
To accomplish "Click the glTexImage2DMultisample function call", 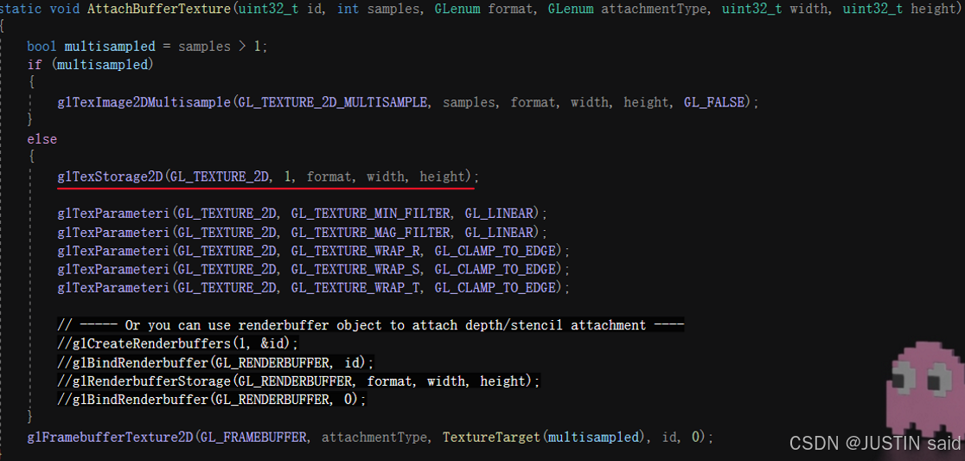I will [x=144, y=102].
